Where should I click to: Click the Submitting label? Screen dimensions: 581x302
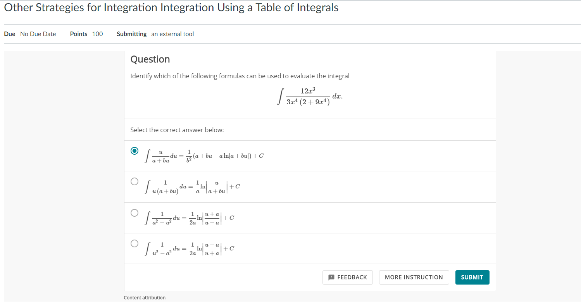(x=131, y=34)
